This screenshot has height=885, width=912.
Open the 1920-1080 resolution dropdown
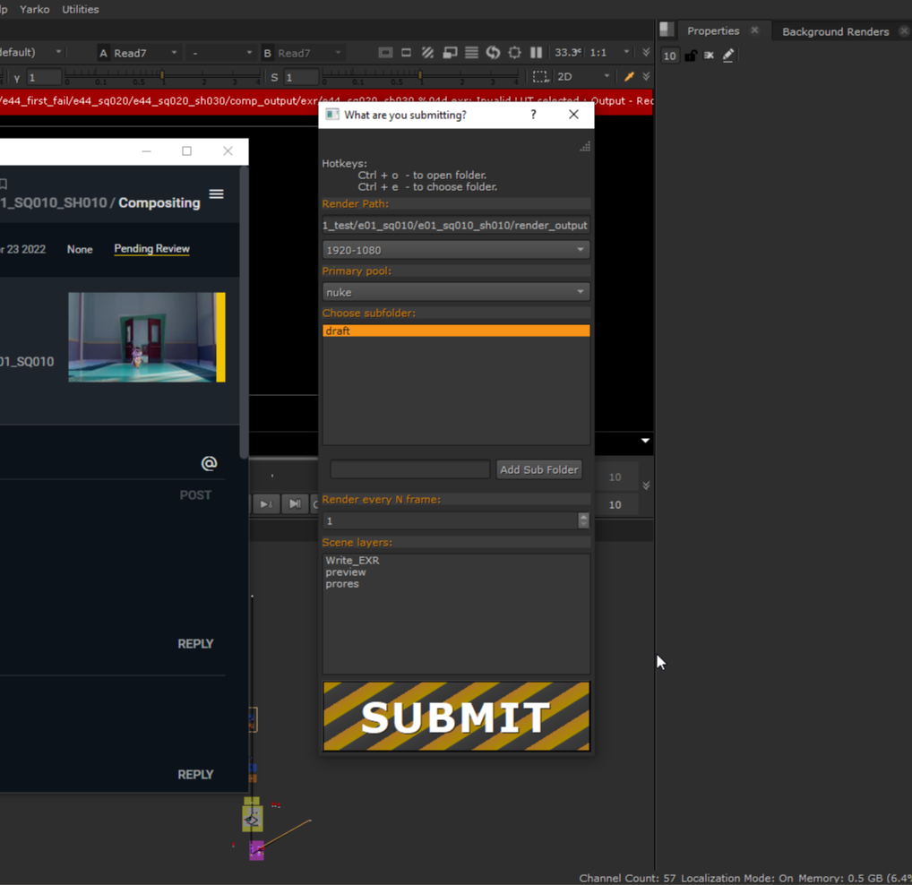456,250
